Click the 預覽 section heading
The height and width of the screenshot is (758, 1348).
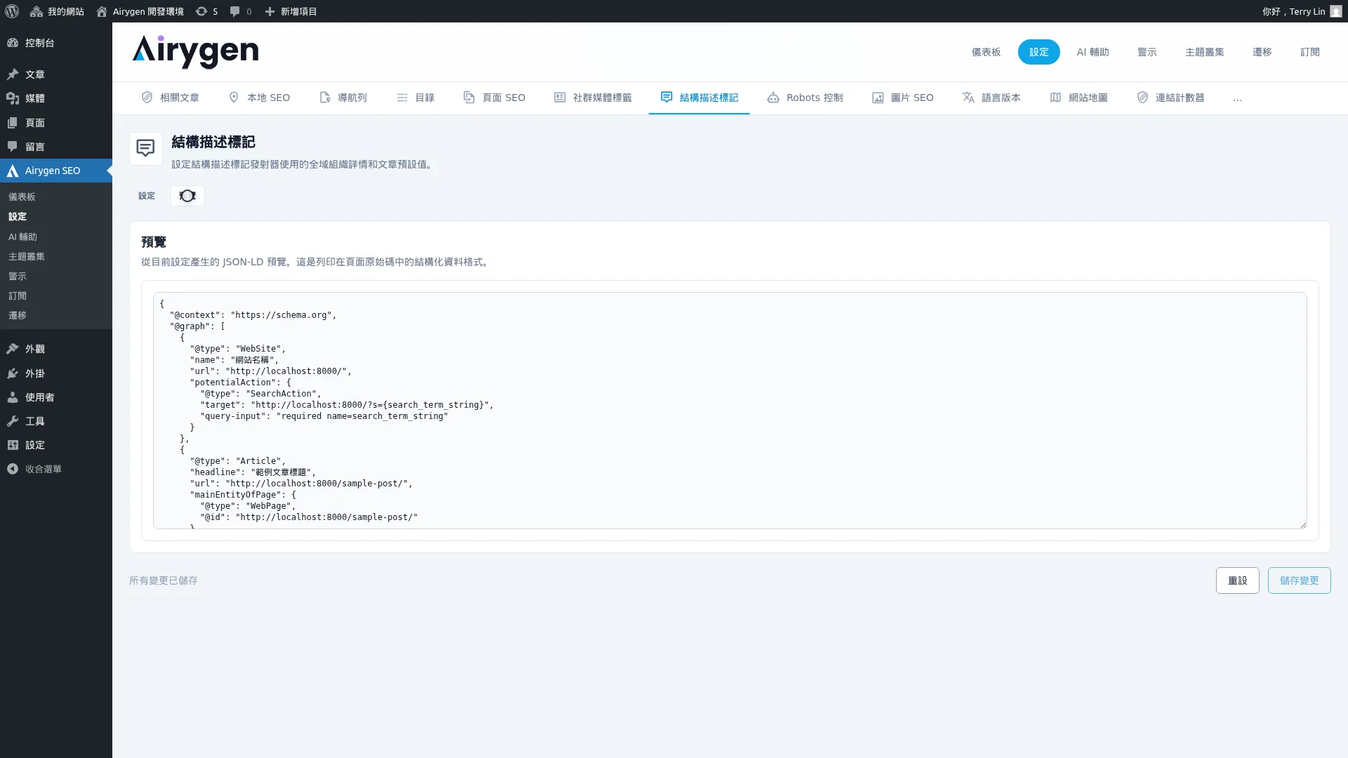click(x=154, y=242)
